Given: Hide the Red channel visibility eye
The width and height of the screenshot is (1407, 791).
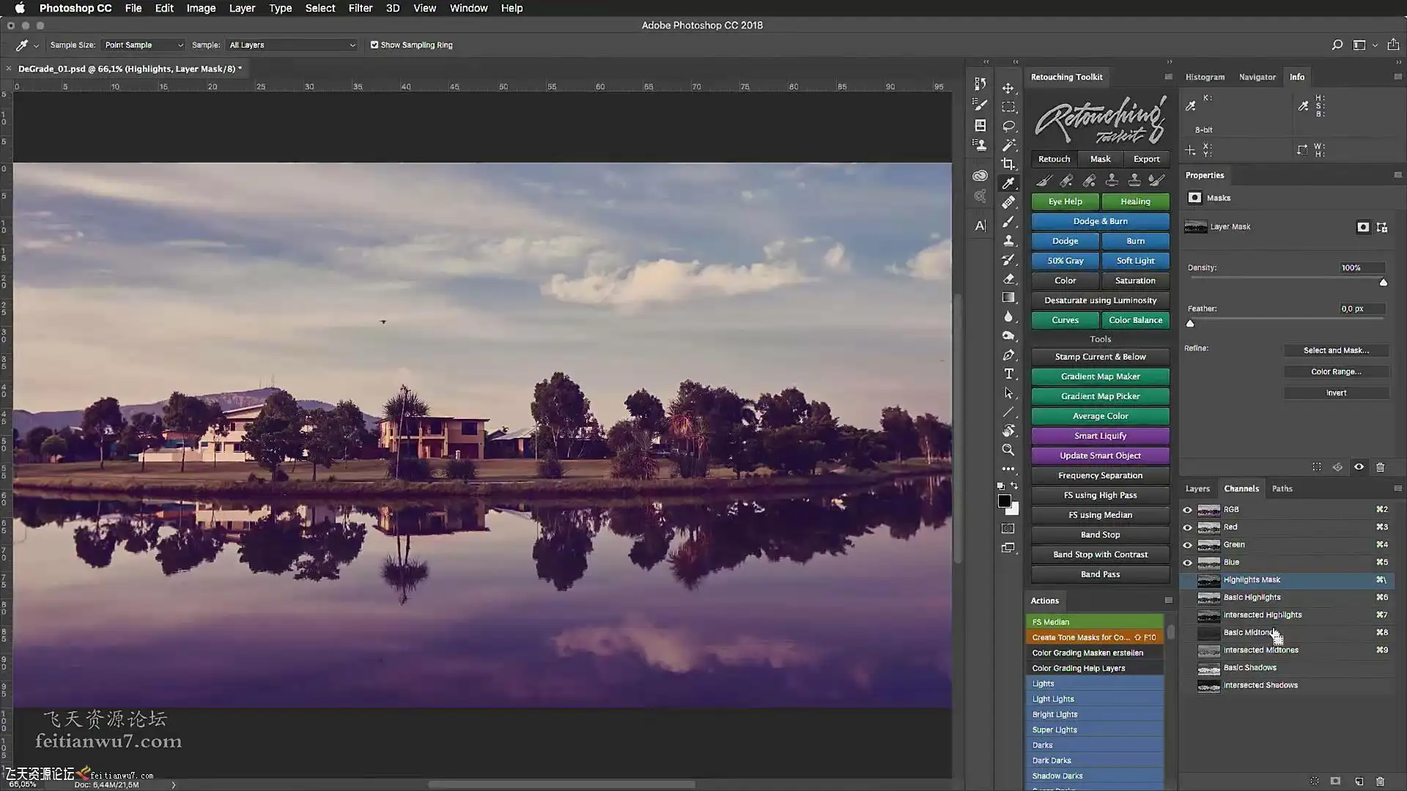Looking at the screenshot, I should 1187,527.
